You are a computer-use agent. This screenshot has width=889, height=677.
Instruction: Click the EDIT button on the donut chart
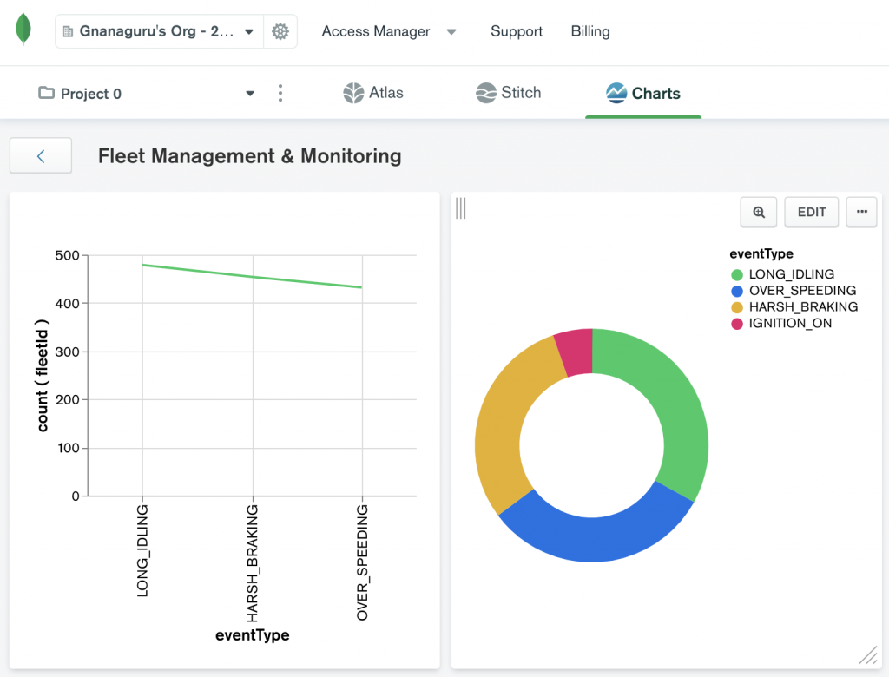[x=811, y=212]
